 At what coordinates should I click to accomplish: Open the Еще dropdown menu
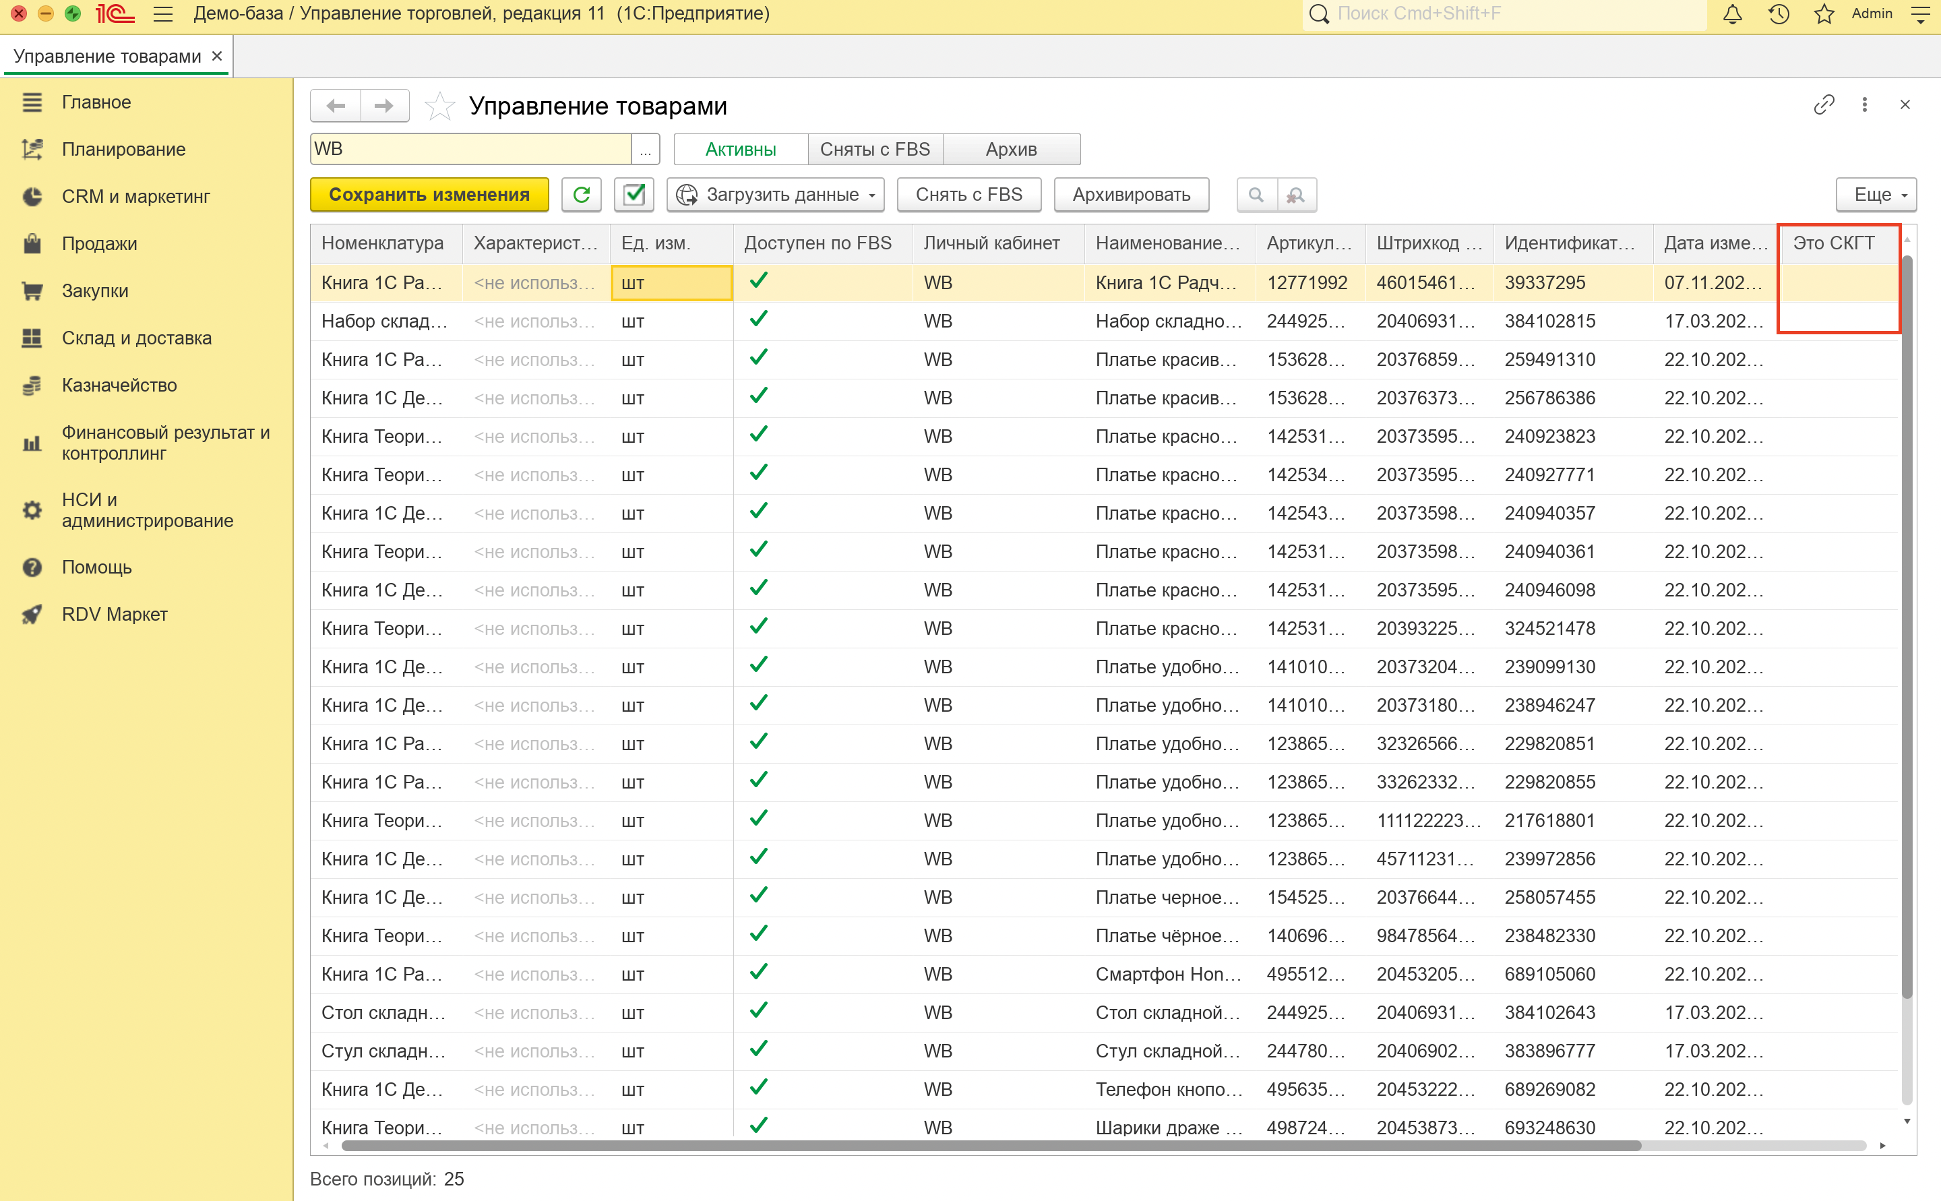point(1876,195)
